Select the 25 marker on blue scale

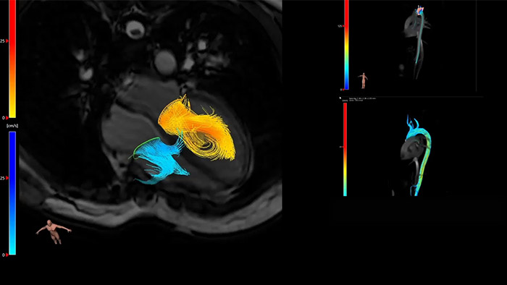[4, 178]
